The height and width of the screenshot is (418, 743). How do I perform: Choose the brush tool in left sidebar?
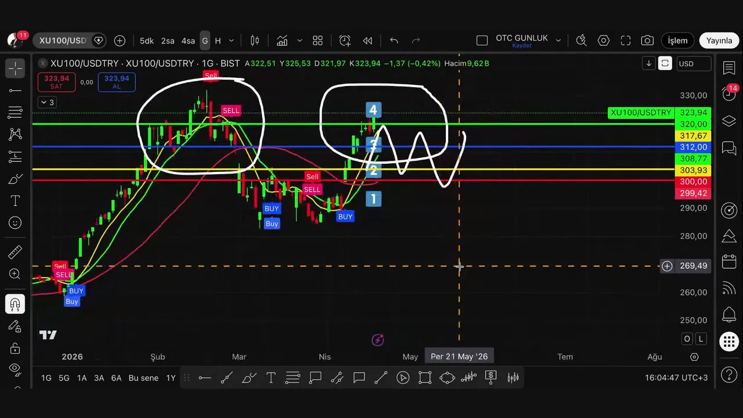(15, 179)
